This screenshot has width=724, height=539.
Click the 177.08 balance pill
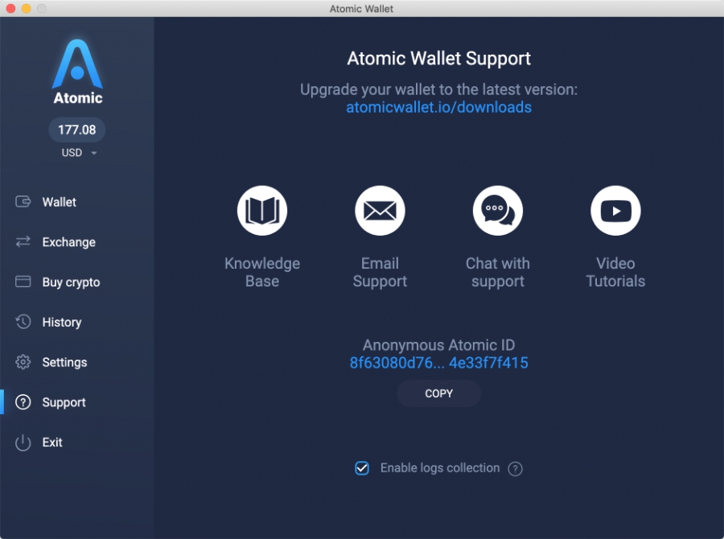pyautogui.click(x=77, y=130)
